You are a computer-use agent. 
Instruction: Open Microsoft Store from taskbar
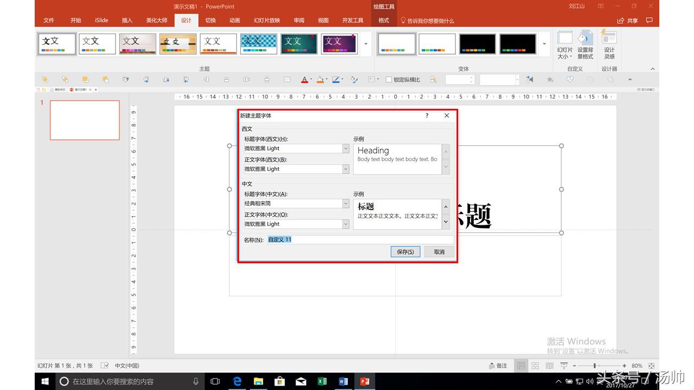pyautogui.click(x=280, y=381)
